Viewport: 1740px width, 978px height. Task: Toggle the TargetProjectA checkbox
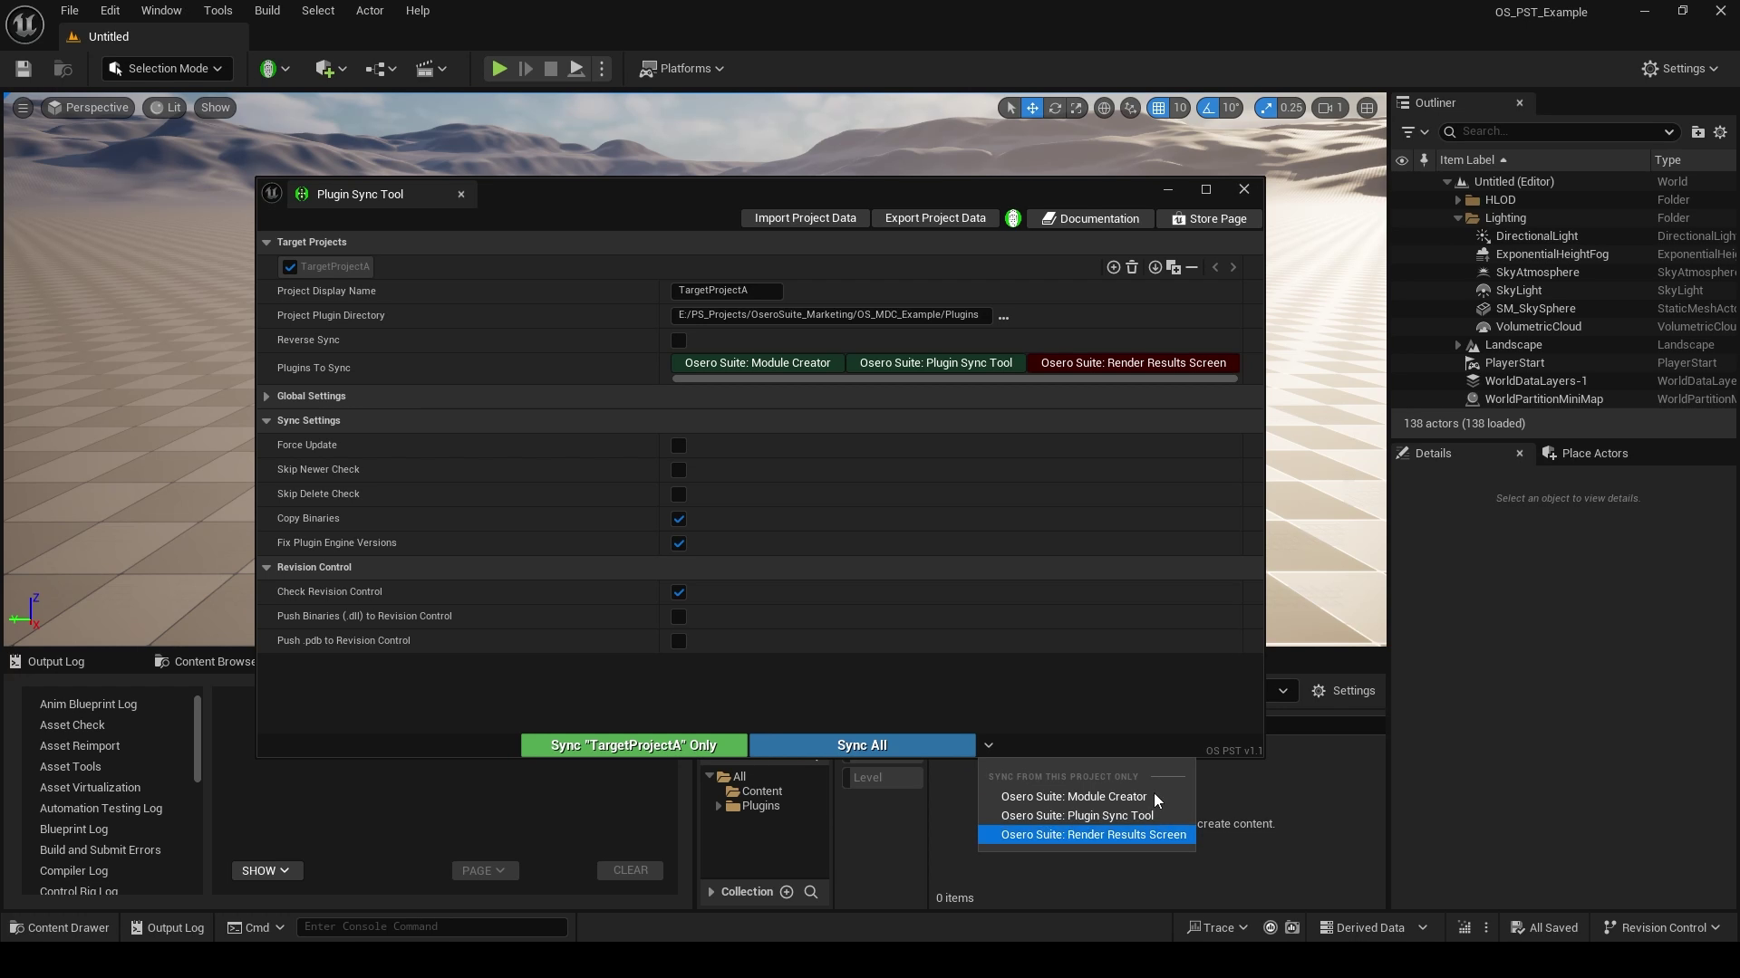(290, 267)
